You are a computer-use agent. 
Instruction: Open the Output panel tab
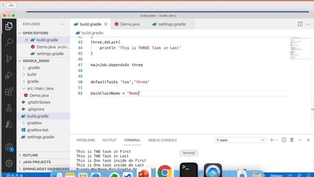click(x=109, y=140)
